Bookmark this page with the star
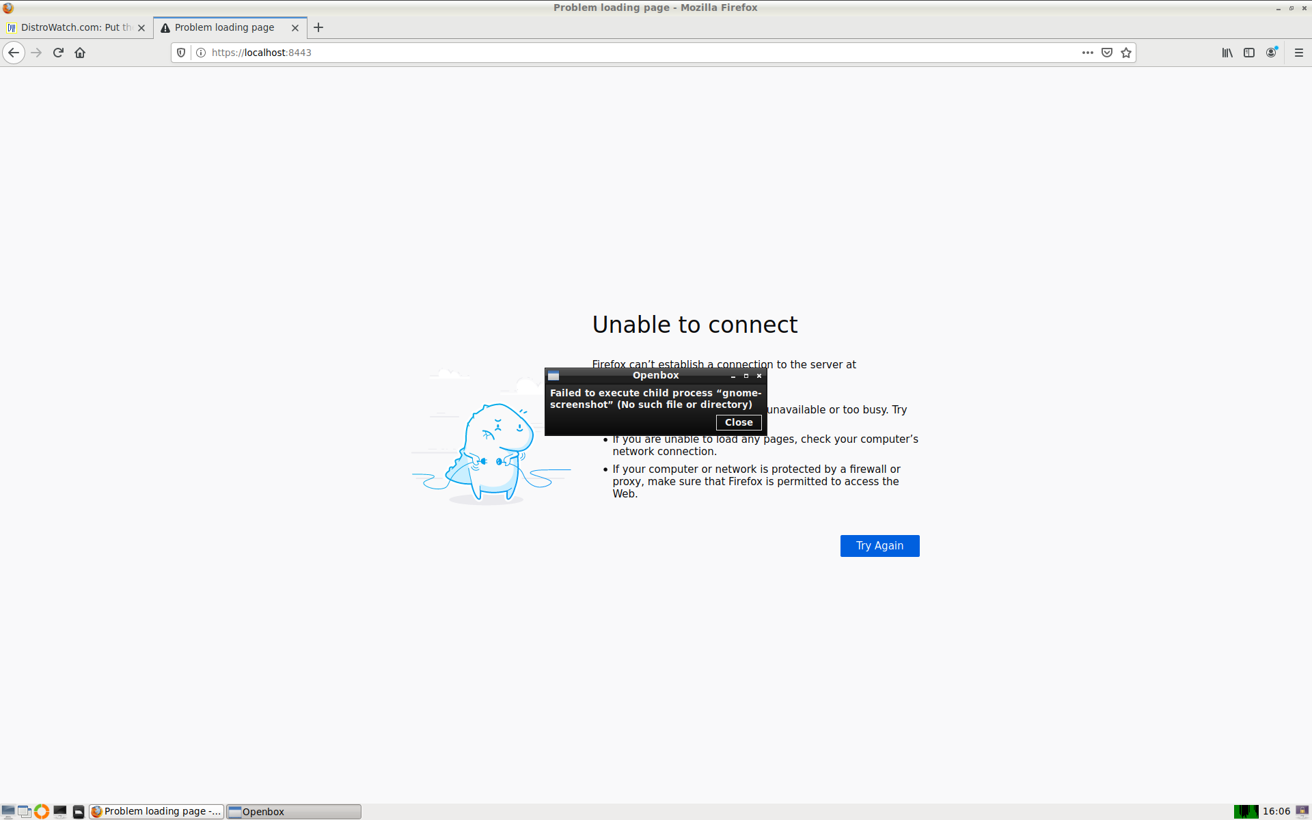 [x=1126, y=53]
